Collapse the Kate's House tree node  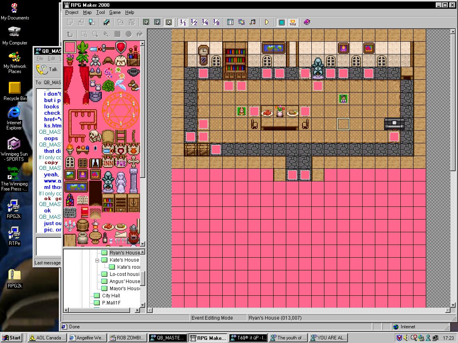(97, 260)
